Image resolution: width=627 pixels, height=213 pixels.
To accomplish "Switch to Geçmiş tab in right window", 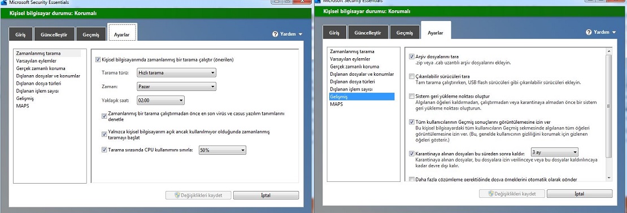I will click(404, 32).
